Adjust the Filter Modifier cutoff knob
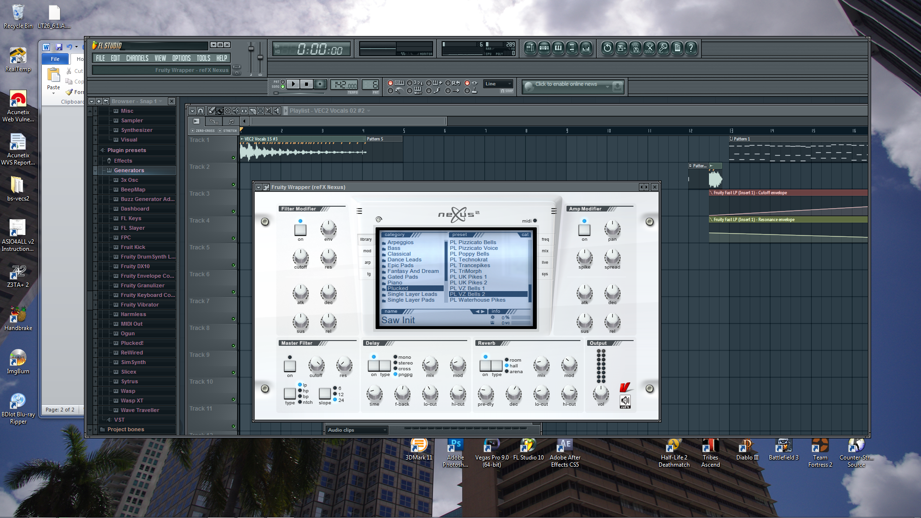This screenshot has height=518, width=921. click(301, 257)
